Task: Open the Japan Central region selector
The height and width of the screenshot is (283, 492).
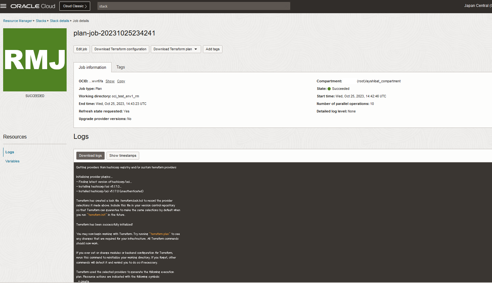Action: (478, 6)
